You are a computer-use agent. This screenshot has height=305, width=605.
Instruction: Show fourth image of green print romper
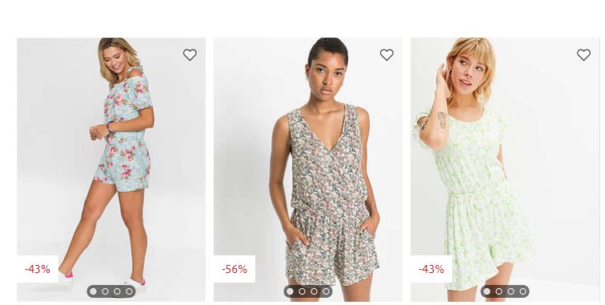pos(523,291)
